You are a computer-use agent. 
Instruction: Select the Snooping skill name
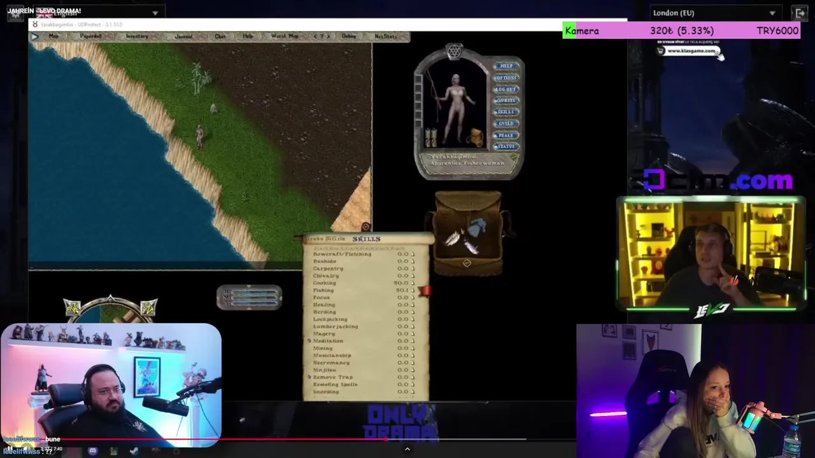pyautogui.click(x=326, y=392)
